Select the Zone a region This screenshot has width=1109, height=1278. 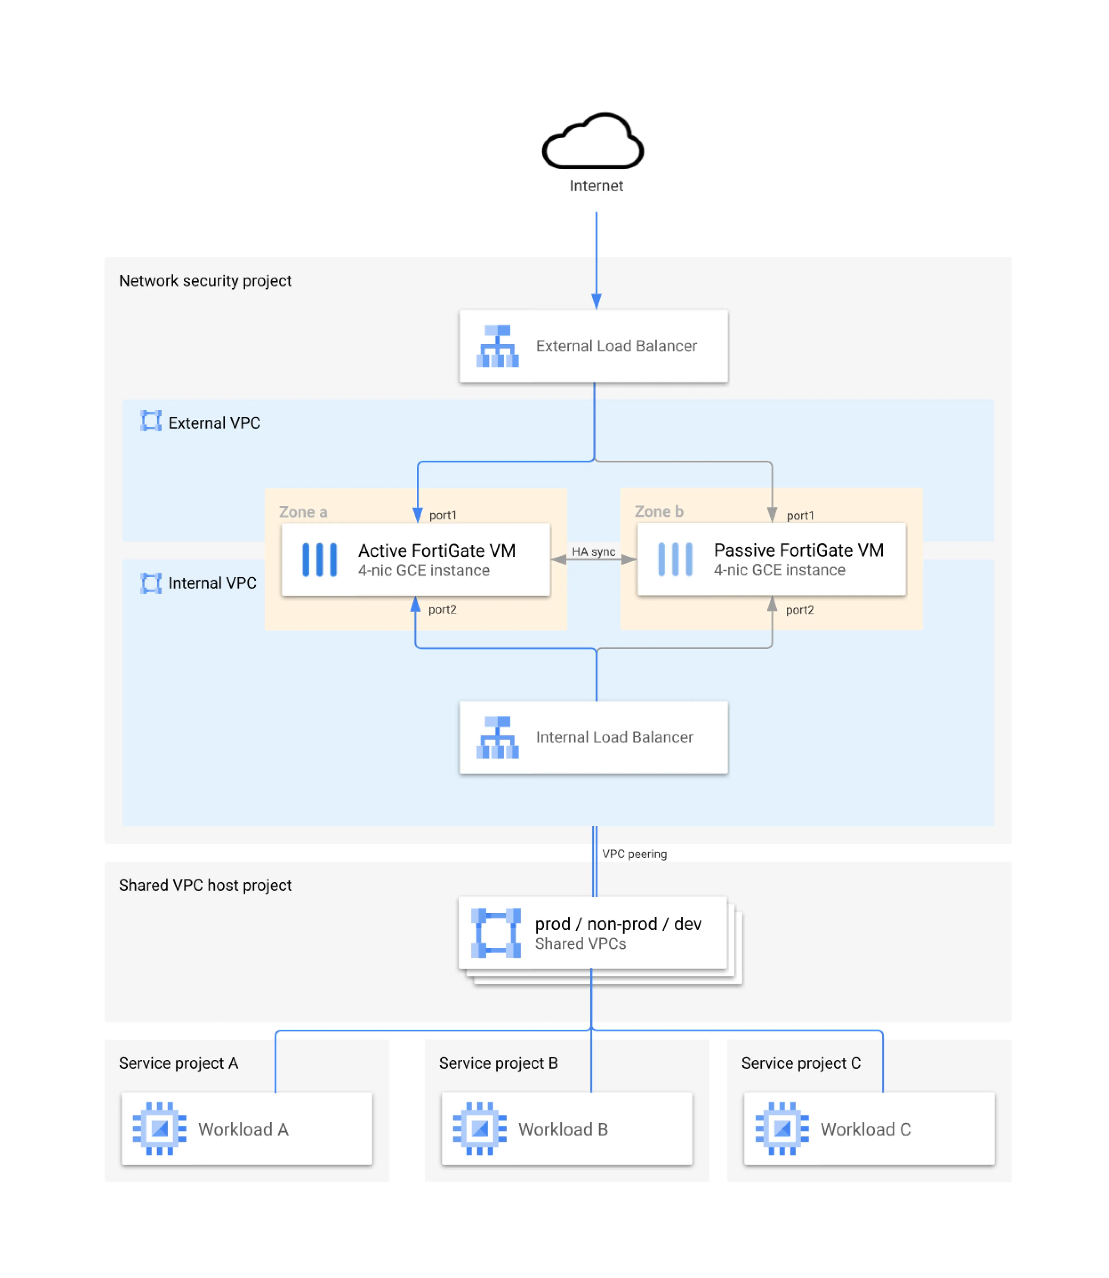pyautogui.click(x=303, y=512)
